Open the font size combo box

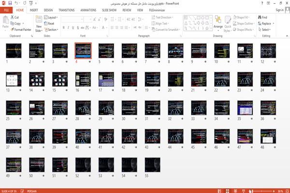coord(87,19)
